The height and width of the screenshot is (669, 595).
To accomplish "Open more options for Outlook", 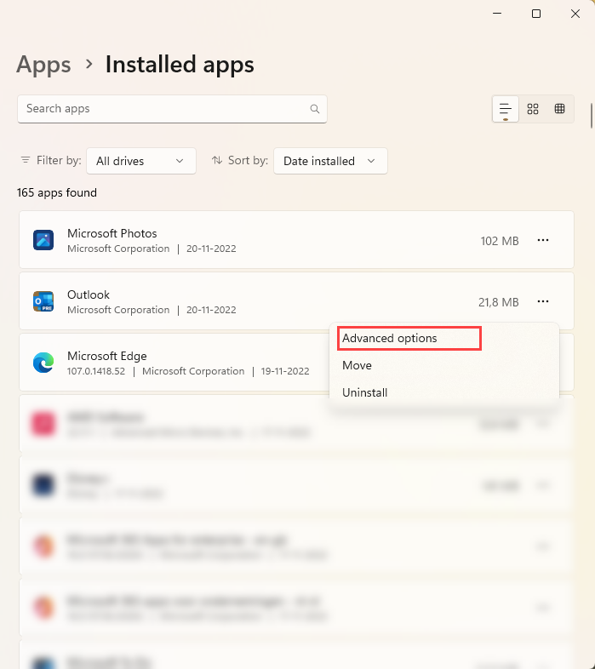I will click(543, 301).
